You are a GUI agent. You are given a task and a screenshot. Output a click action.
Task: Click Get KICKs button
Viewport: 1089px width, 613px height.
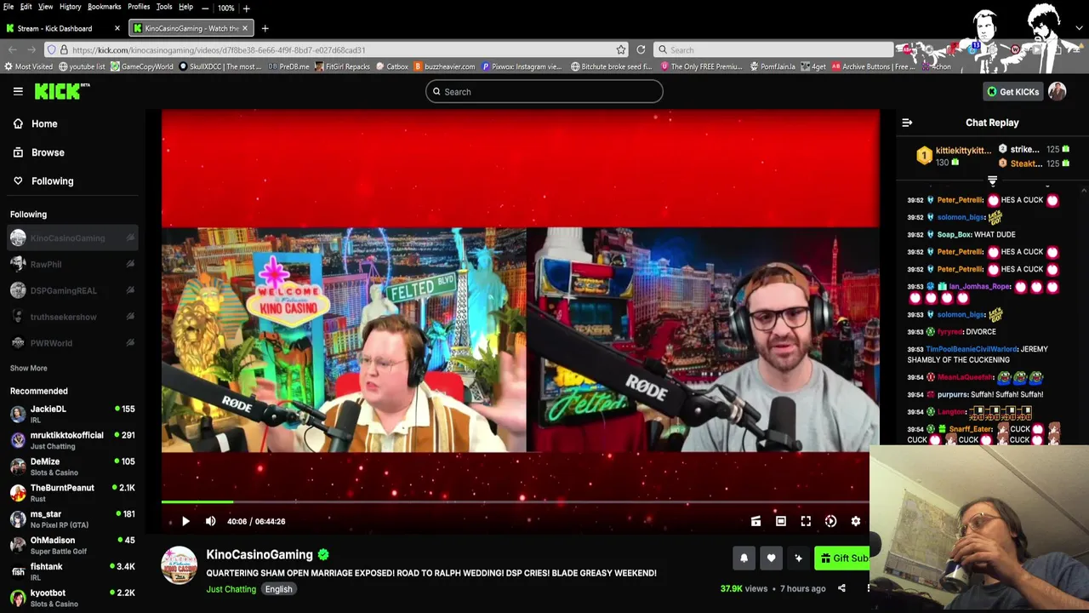coord(1012,91)
